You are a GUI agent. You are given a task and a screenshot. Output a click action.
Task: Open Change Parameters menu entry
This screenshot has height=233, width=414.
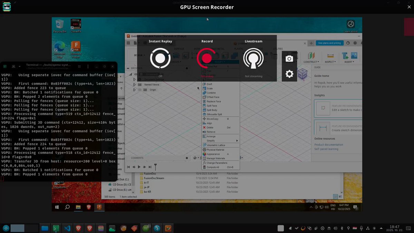[x=220, y=163]
